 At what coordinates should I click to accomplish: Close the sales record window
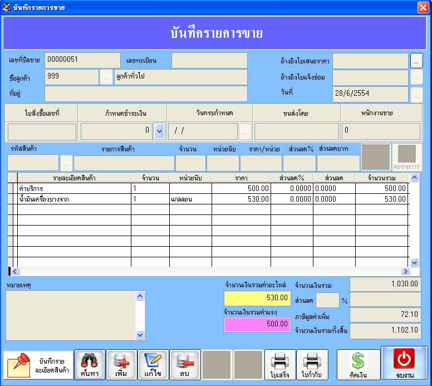423,7
